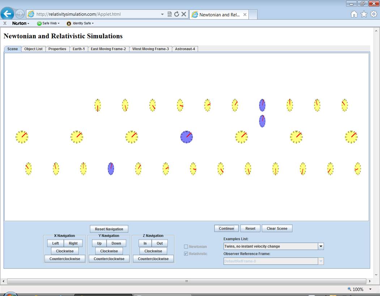Click the blue clock in middle row
Screen dimensions: 380x296
click(187, 137)
